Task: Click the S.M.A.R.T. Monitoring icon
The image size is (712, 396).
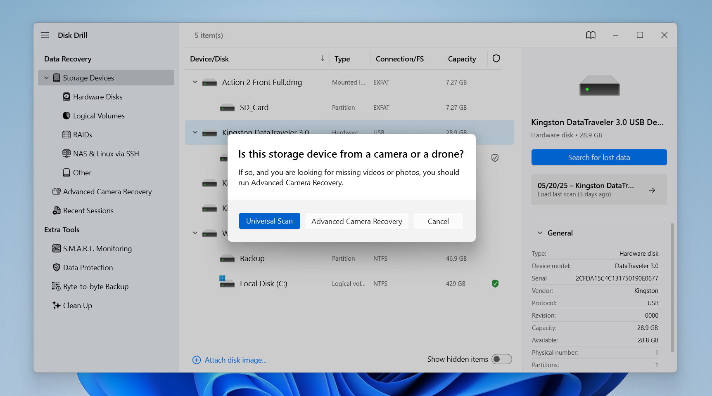Action: coord(57,248)
